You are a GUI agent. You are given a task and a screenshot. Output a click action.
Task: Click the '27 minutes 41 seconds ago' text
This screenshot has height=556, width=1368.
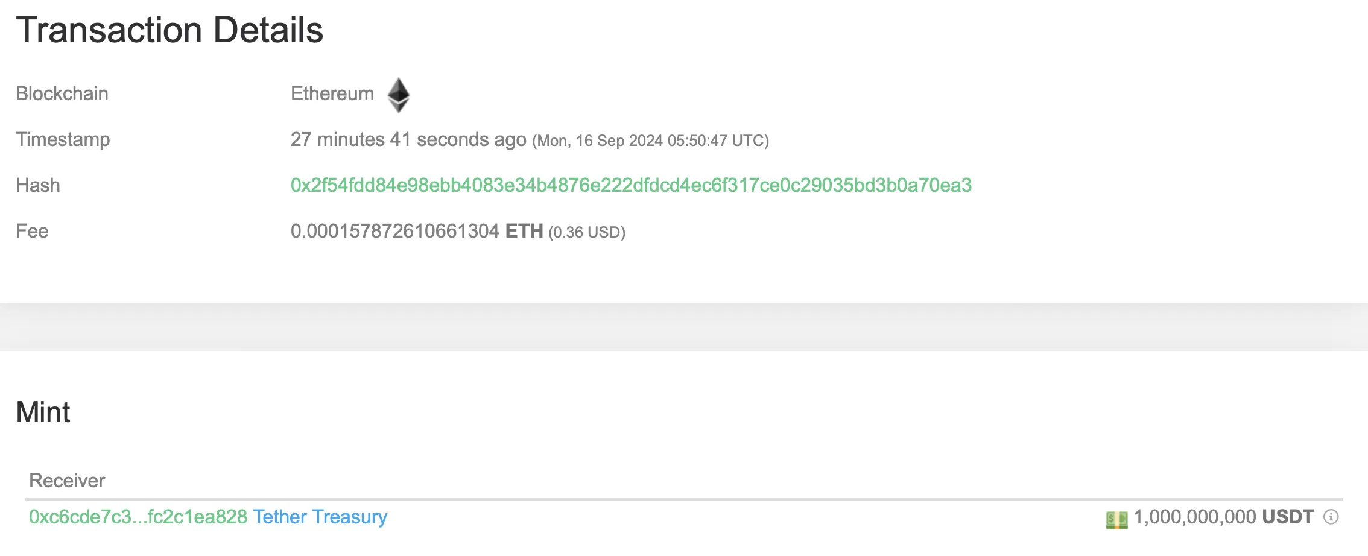point(408,139)
